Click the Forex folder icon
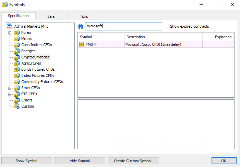The height and width of the screenshot is (167, 240). click(x=17, y=33)
